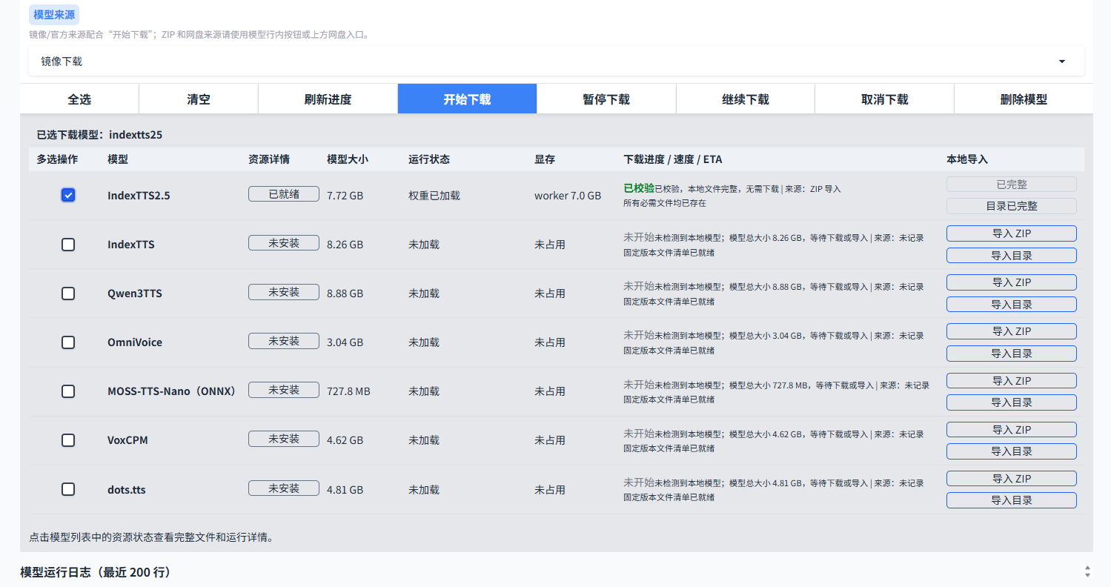Image resolution: width=1111 pixels, height=587 pixels.
Task: Uncheck the IndexTTS2.5 row checkbox
Action: point(68,195)
